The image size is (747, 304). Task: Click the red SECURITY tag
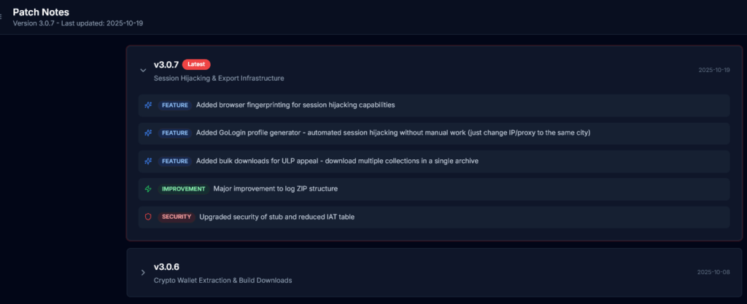(x=177, y=217)
